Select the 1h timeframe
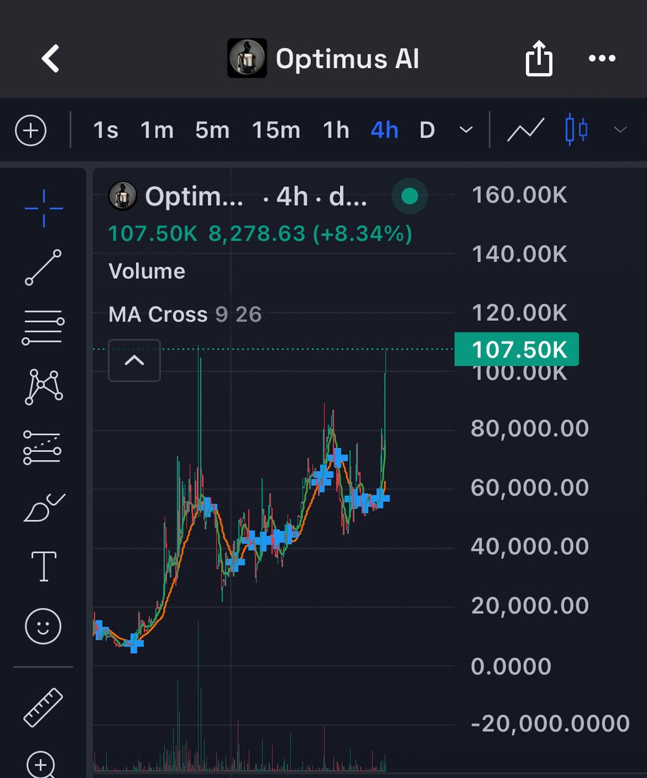 coord(336,130)
